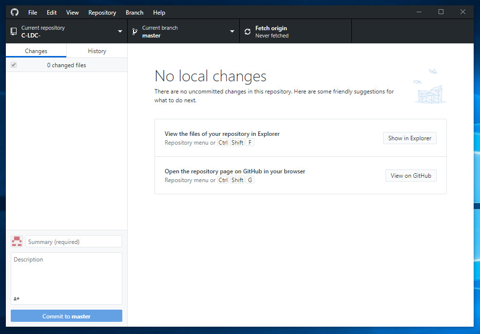Click the '0 changed files' label
Image resolution: width=480 pixels, height=334 pixels.
[x=66, y=65]
